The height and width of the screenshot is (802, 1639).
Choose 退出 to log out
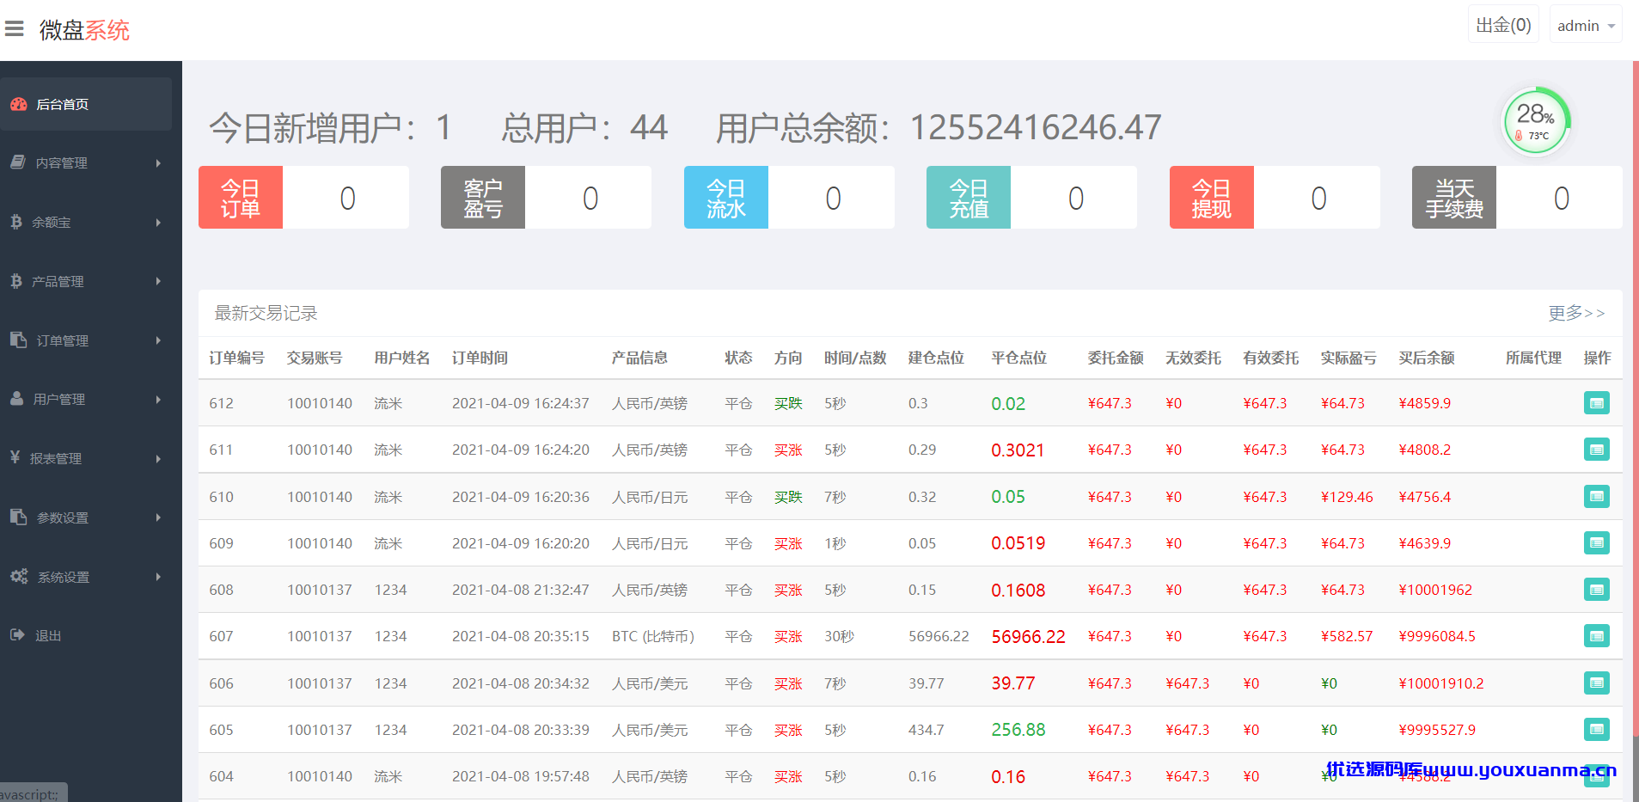click(x=86, y=635)
